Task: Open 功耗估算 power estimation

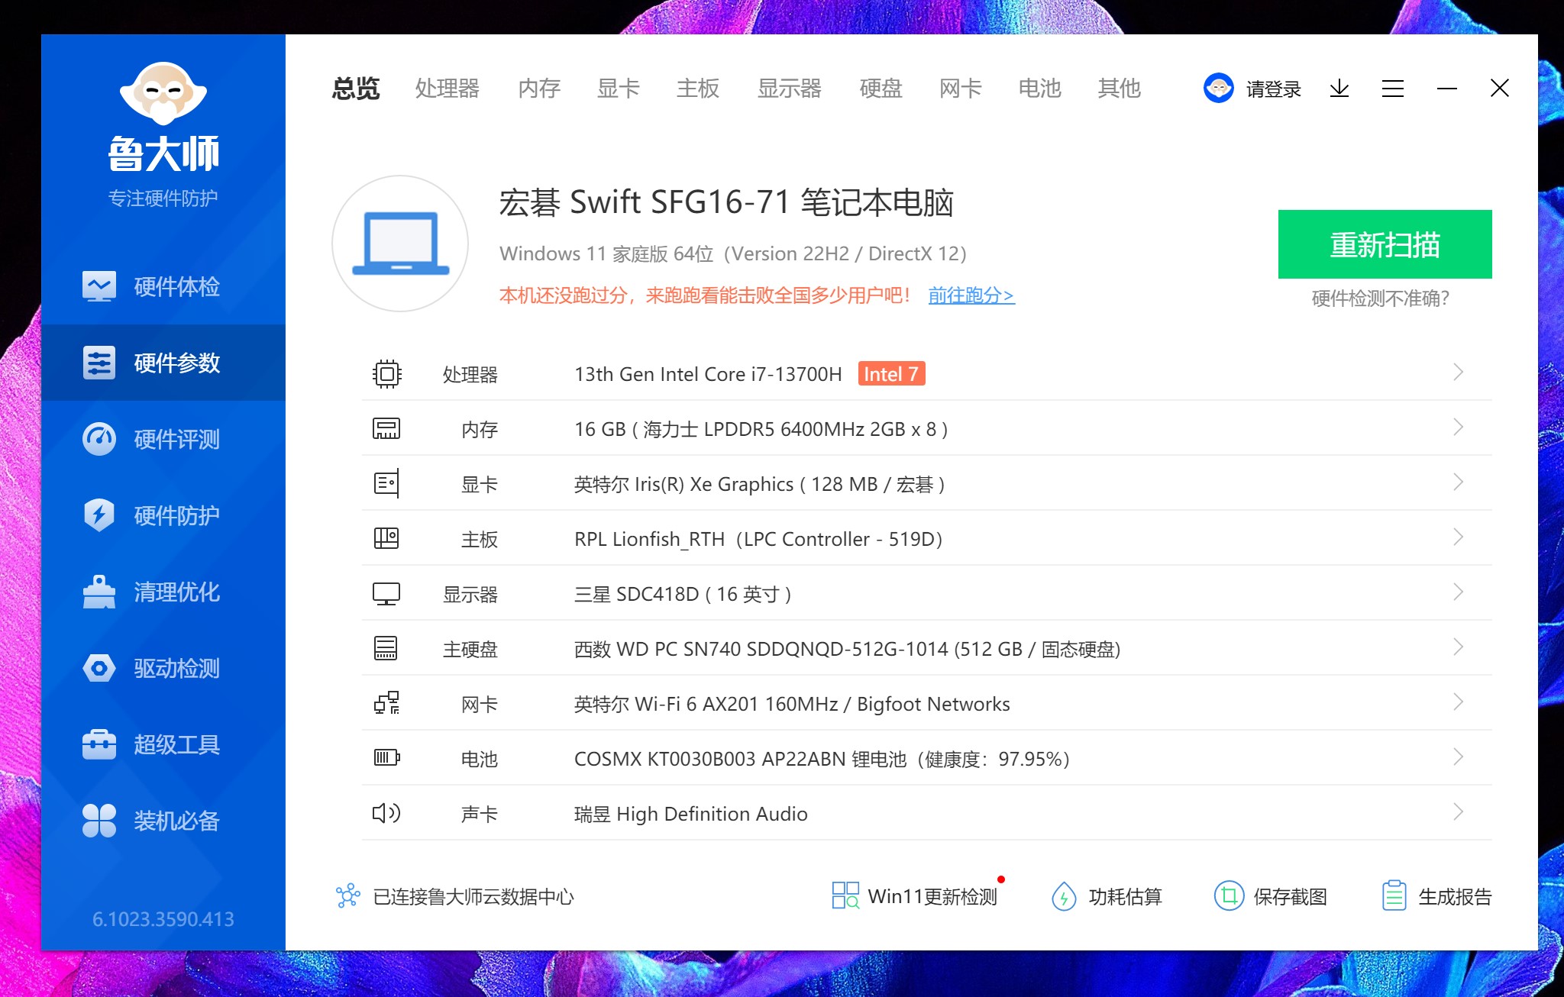Action: tap(1123, 897)
